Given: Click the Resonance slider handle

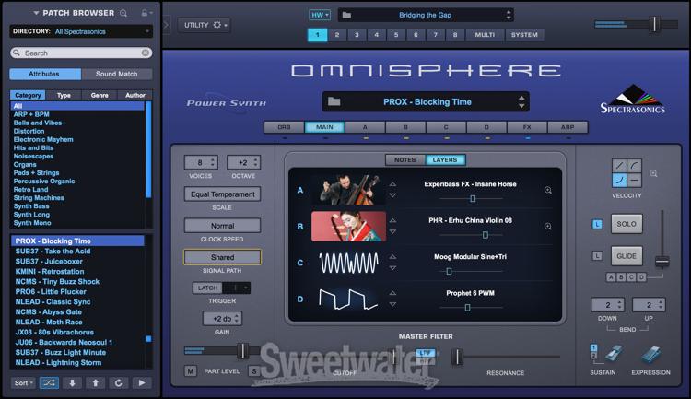Looking at the screenshot, I should (457, 357).
